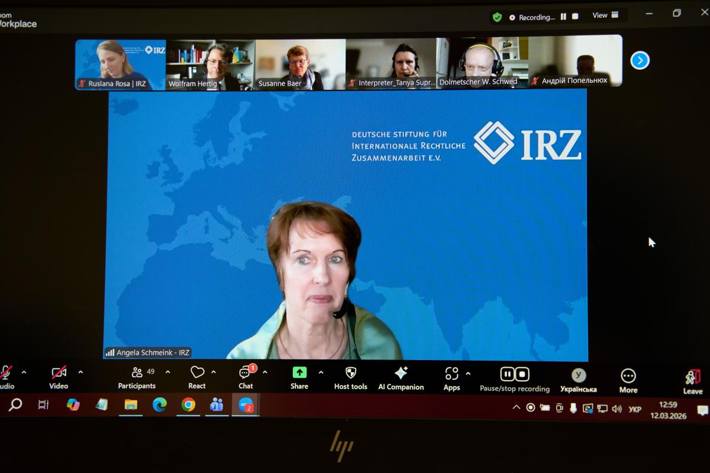The width and height of the screenshot is (710, 473).
Task: Launch the AI Companion
Action: coord(401,377)
